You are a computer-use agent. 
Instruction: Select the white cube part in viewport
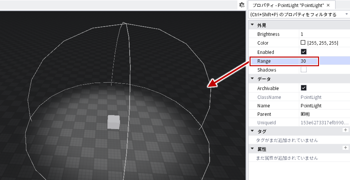pyautogui.click(x=113, y=122)
